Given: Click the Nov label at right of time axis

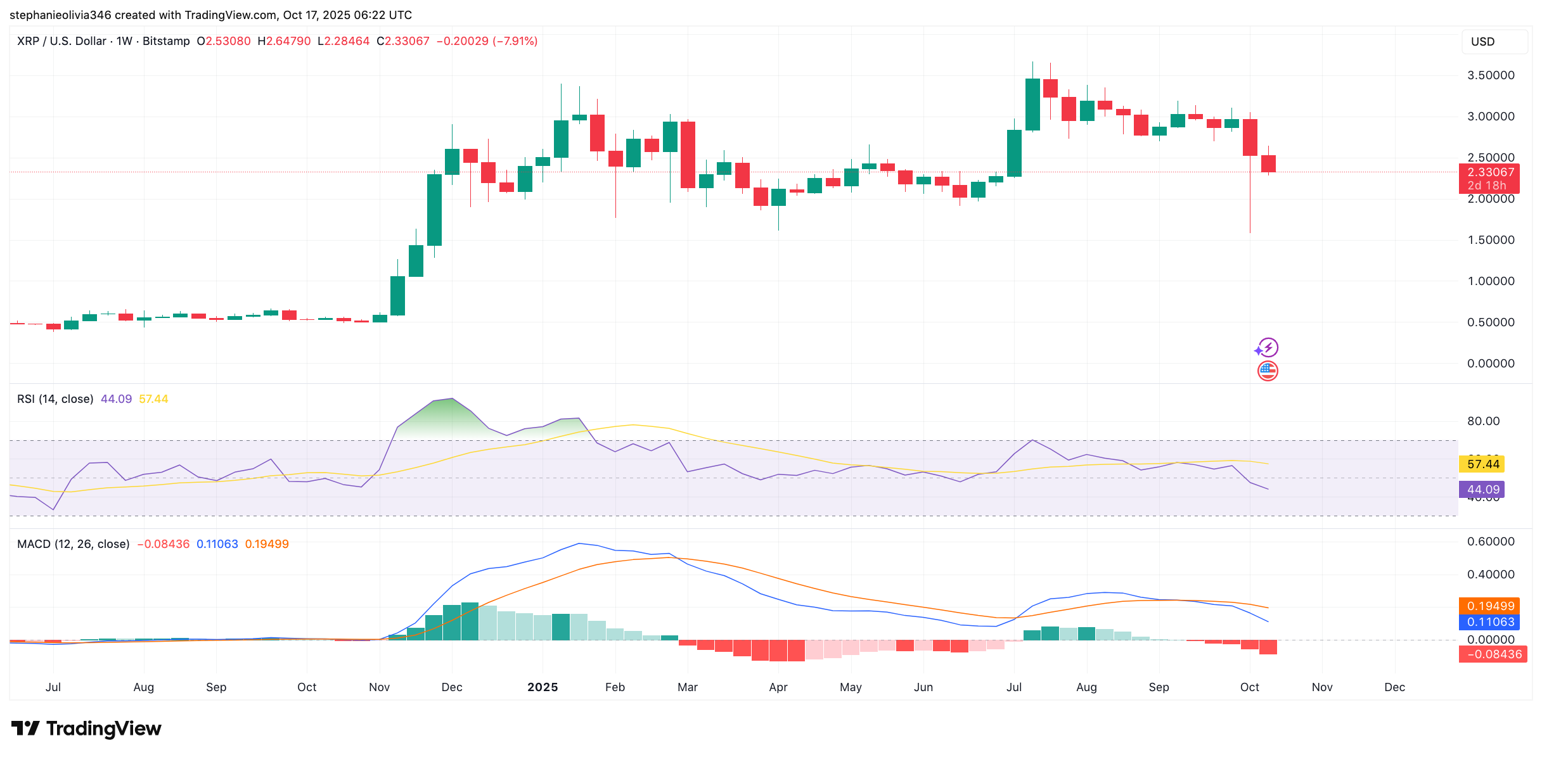Looking at the screenshot, I should point(1322,687).
